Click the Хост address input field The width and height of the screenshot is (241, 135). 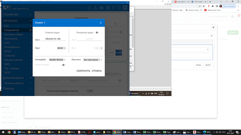click(53, 39)
